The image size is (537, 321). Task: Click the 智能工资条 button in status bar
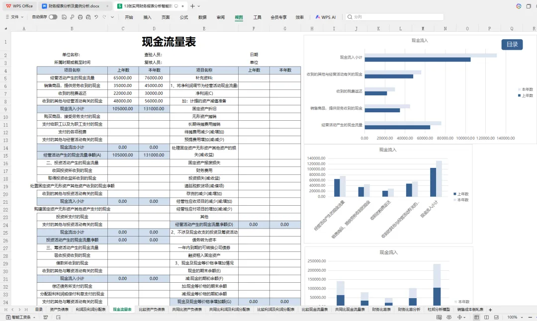pyautogui.click(x=19, y=317)
